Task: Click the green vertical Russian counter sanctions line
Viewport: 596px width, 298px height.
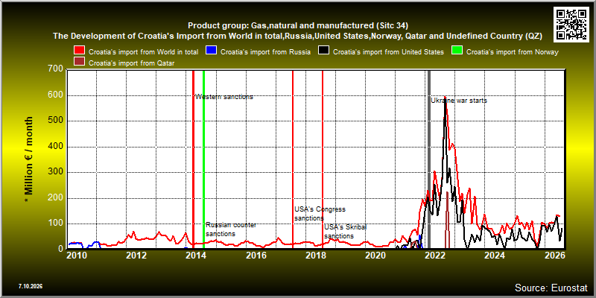Action: tap(203, 159)
